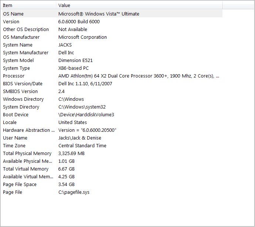Select the Processor AMD Athlon row
Viewport: 255px width, 227px height.
tap(112, 76)
